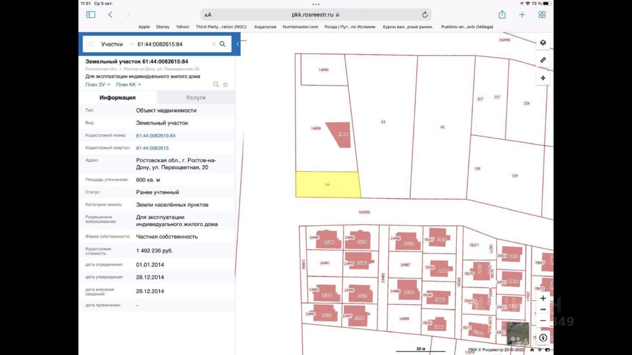632x355 pixels.
Task: Open the hamburger menu in the search bar
Action: 91,44
